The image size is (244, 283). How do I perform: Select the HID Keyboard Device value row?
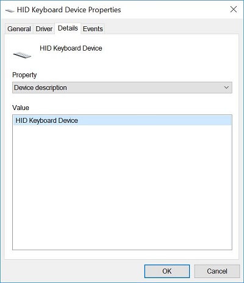tap(122, 120)
